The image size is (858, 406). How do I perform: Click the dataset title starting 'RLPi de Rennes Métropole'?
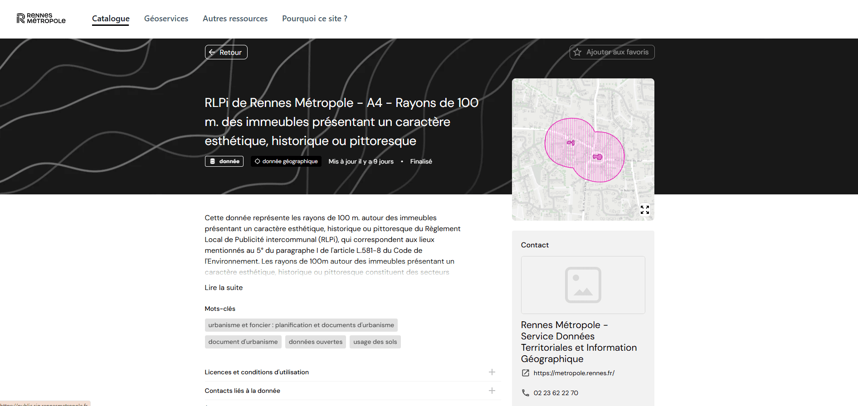pyautogui.click(x=341, y=122)
